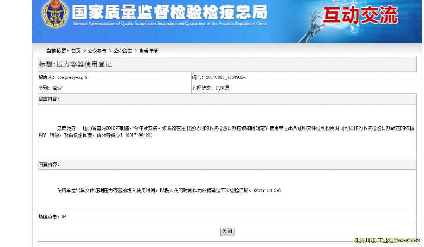424x247 pixels.
Task: Click the 互动交流 red banner title
Action: click(360, 16)
